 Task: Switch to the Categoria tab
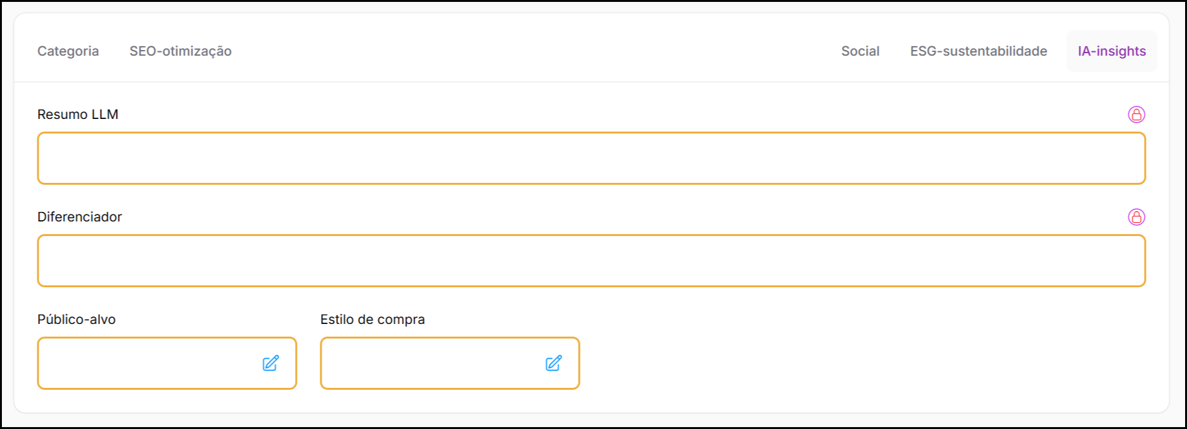(x=68, y=51)
